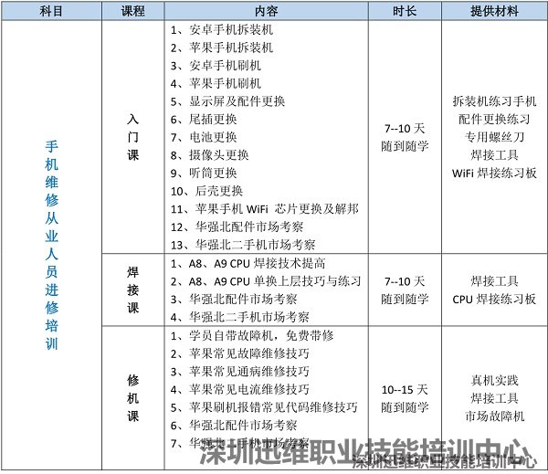Select 随到随学 in the 修机课 row

[405, 407]
